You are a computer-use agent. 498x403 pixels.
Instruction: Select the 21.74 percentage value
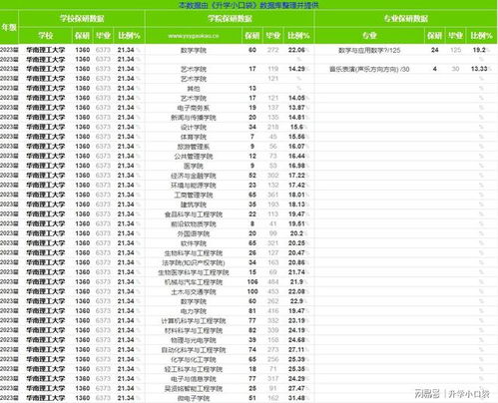coord(296,272)
